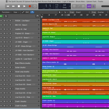Click the red Record button

pos(30,6)
